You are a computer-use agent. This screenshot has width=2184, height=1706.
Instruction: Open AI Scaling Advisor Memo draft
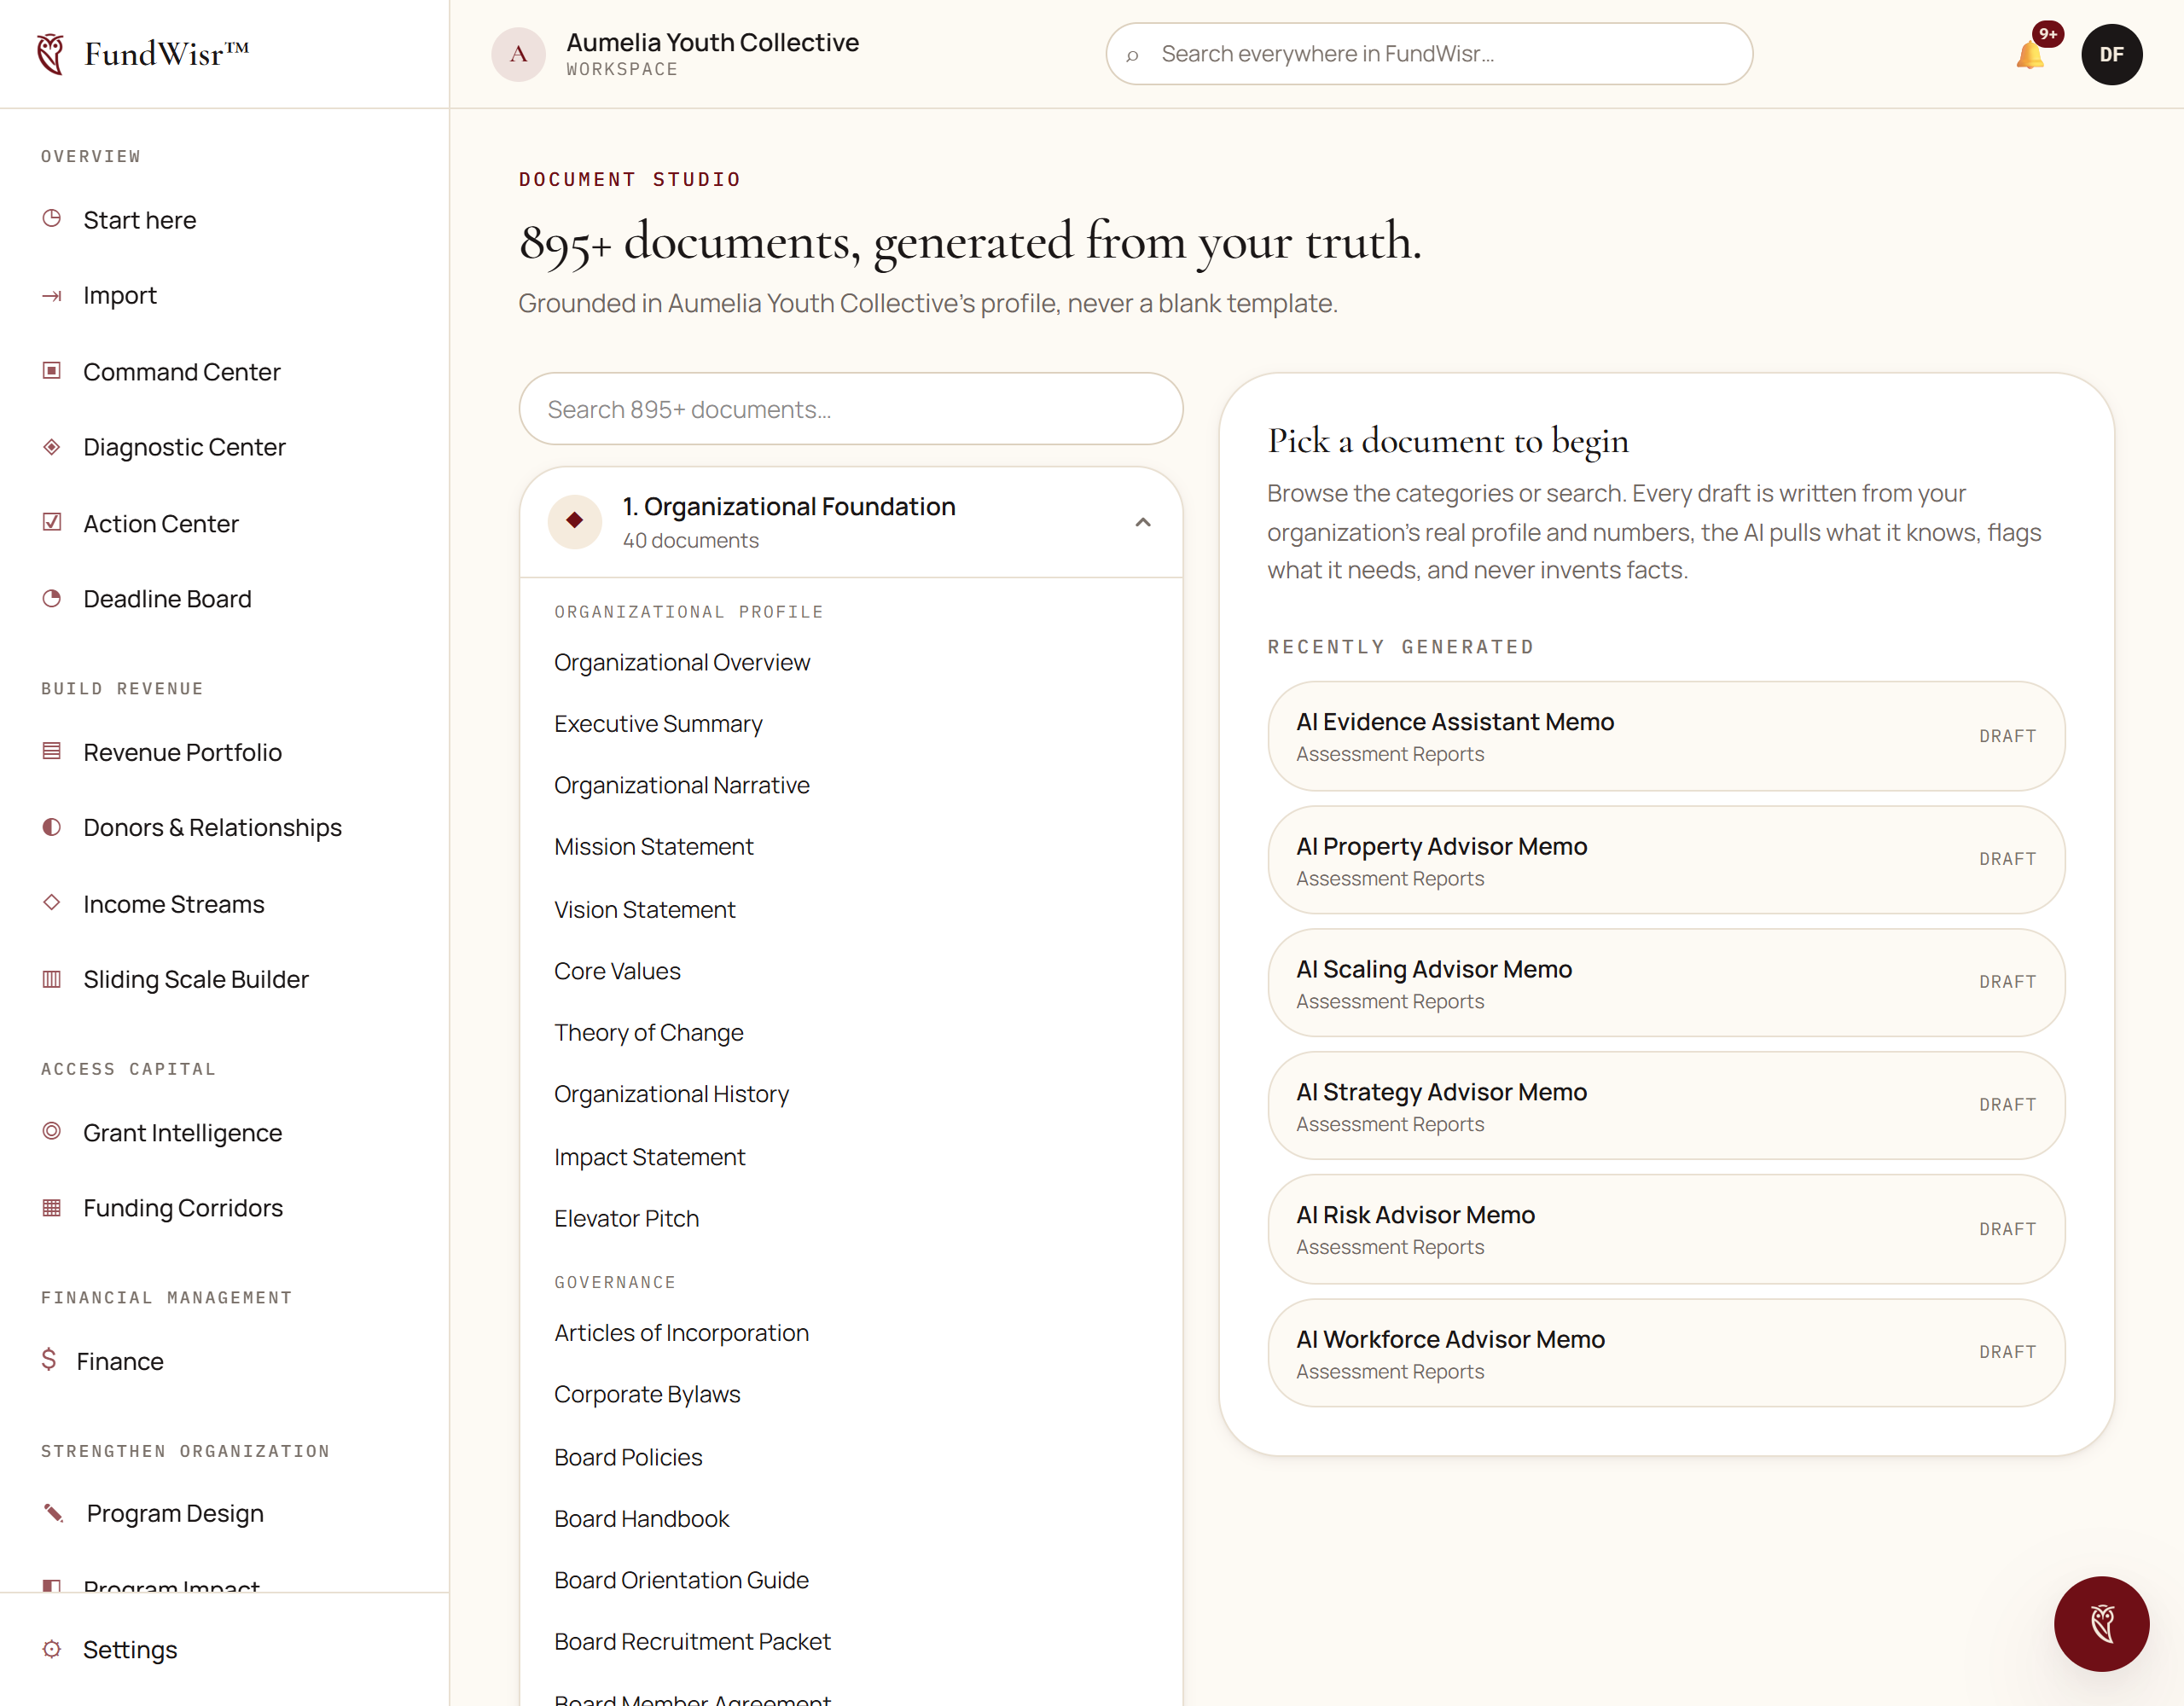click(1666, 983)
